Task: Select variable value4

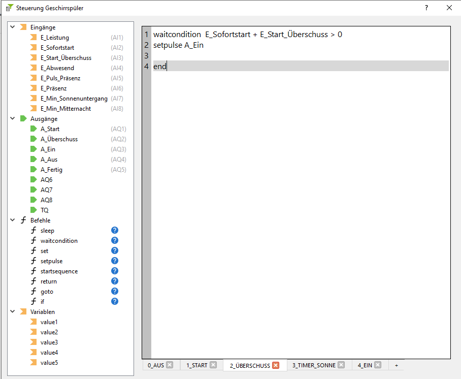Action: tap(49, 353)
